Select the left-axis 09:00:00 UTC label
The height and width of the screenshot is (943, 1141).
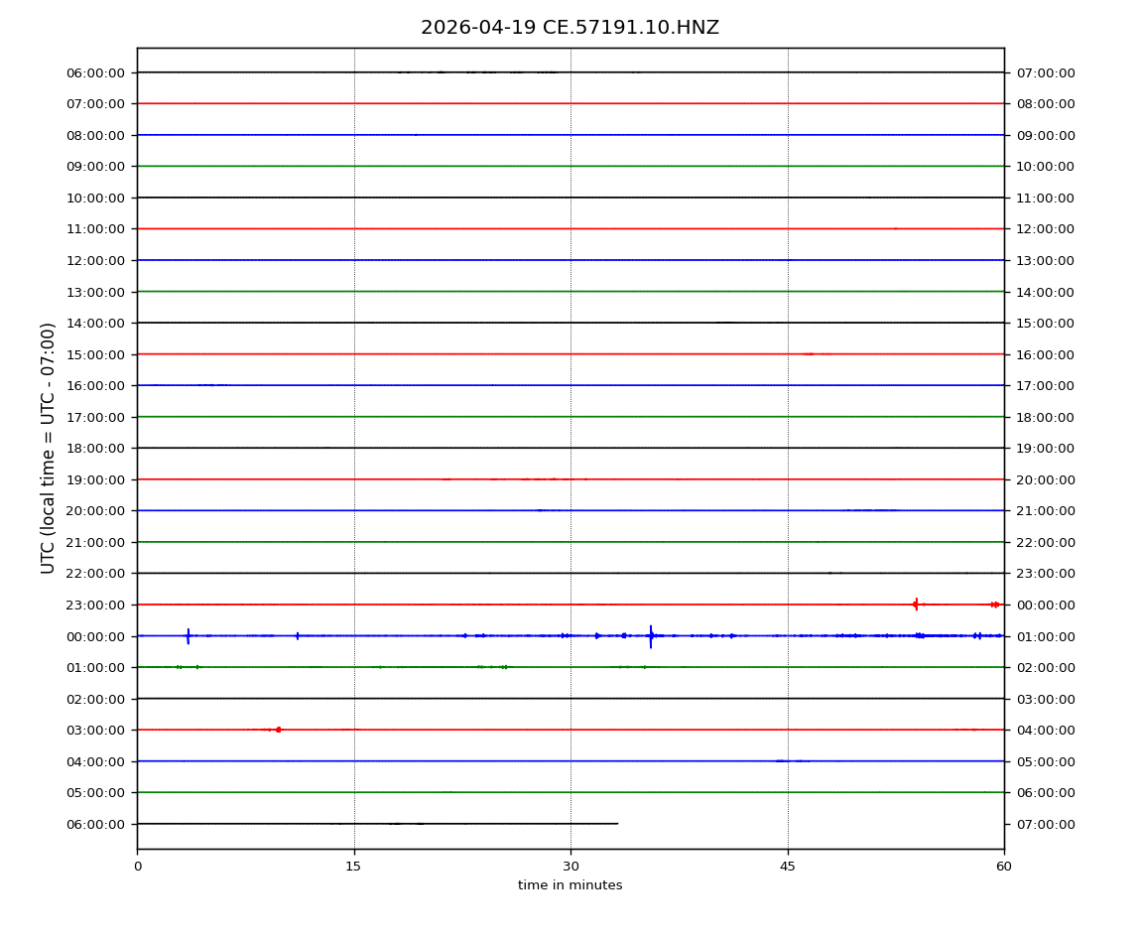tap(96, 167)
